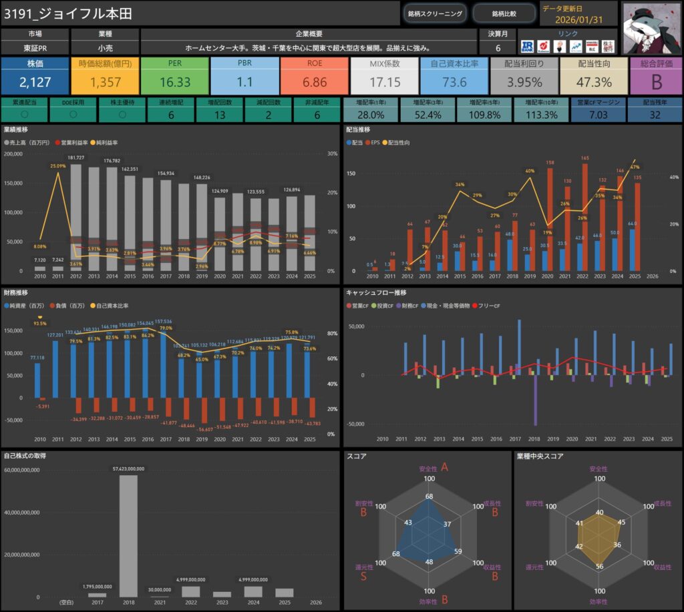The height and width of the screenshot is (612, 684).
Task: Select the 売上高 legend marker
Action: (x=7, y=143)
